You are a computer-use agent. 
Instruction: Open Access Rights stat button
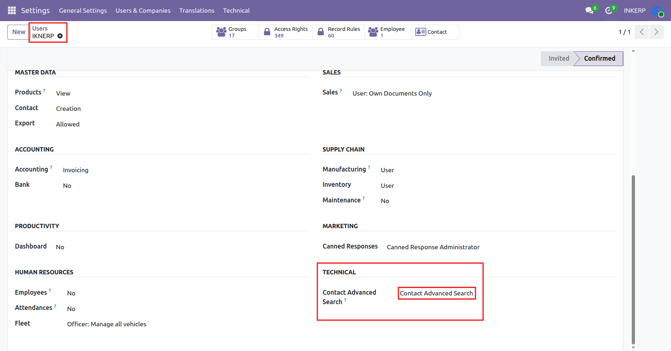286,32
